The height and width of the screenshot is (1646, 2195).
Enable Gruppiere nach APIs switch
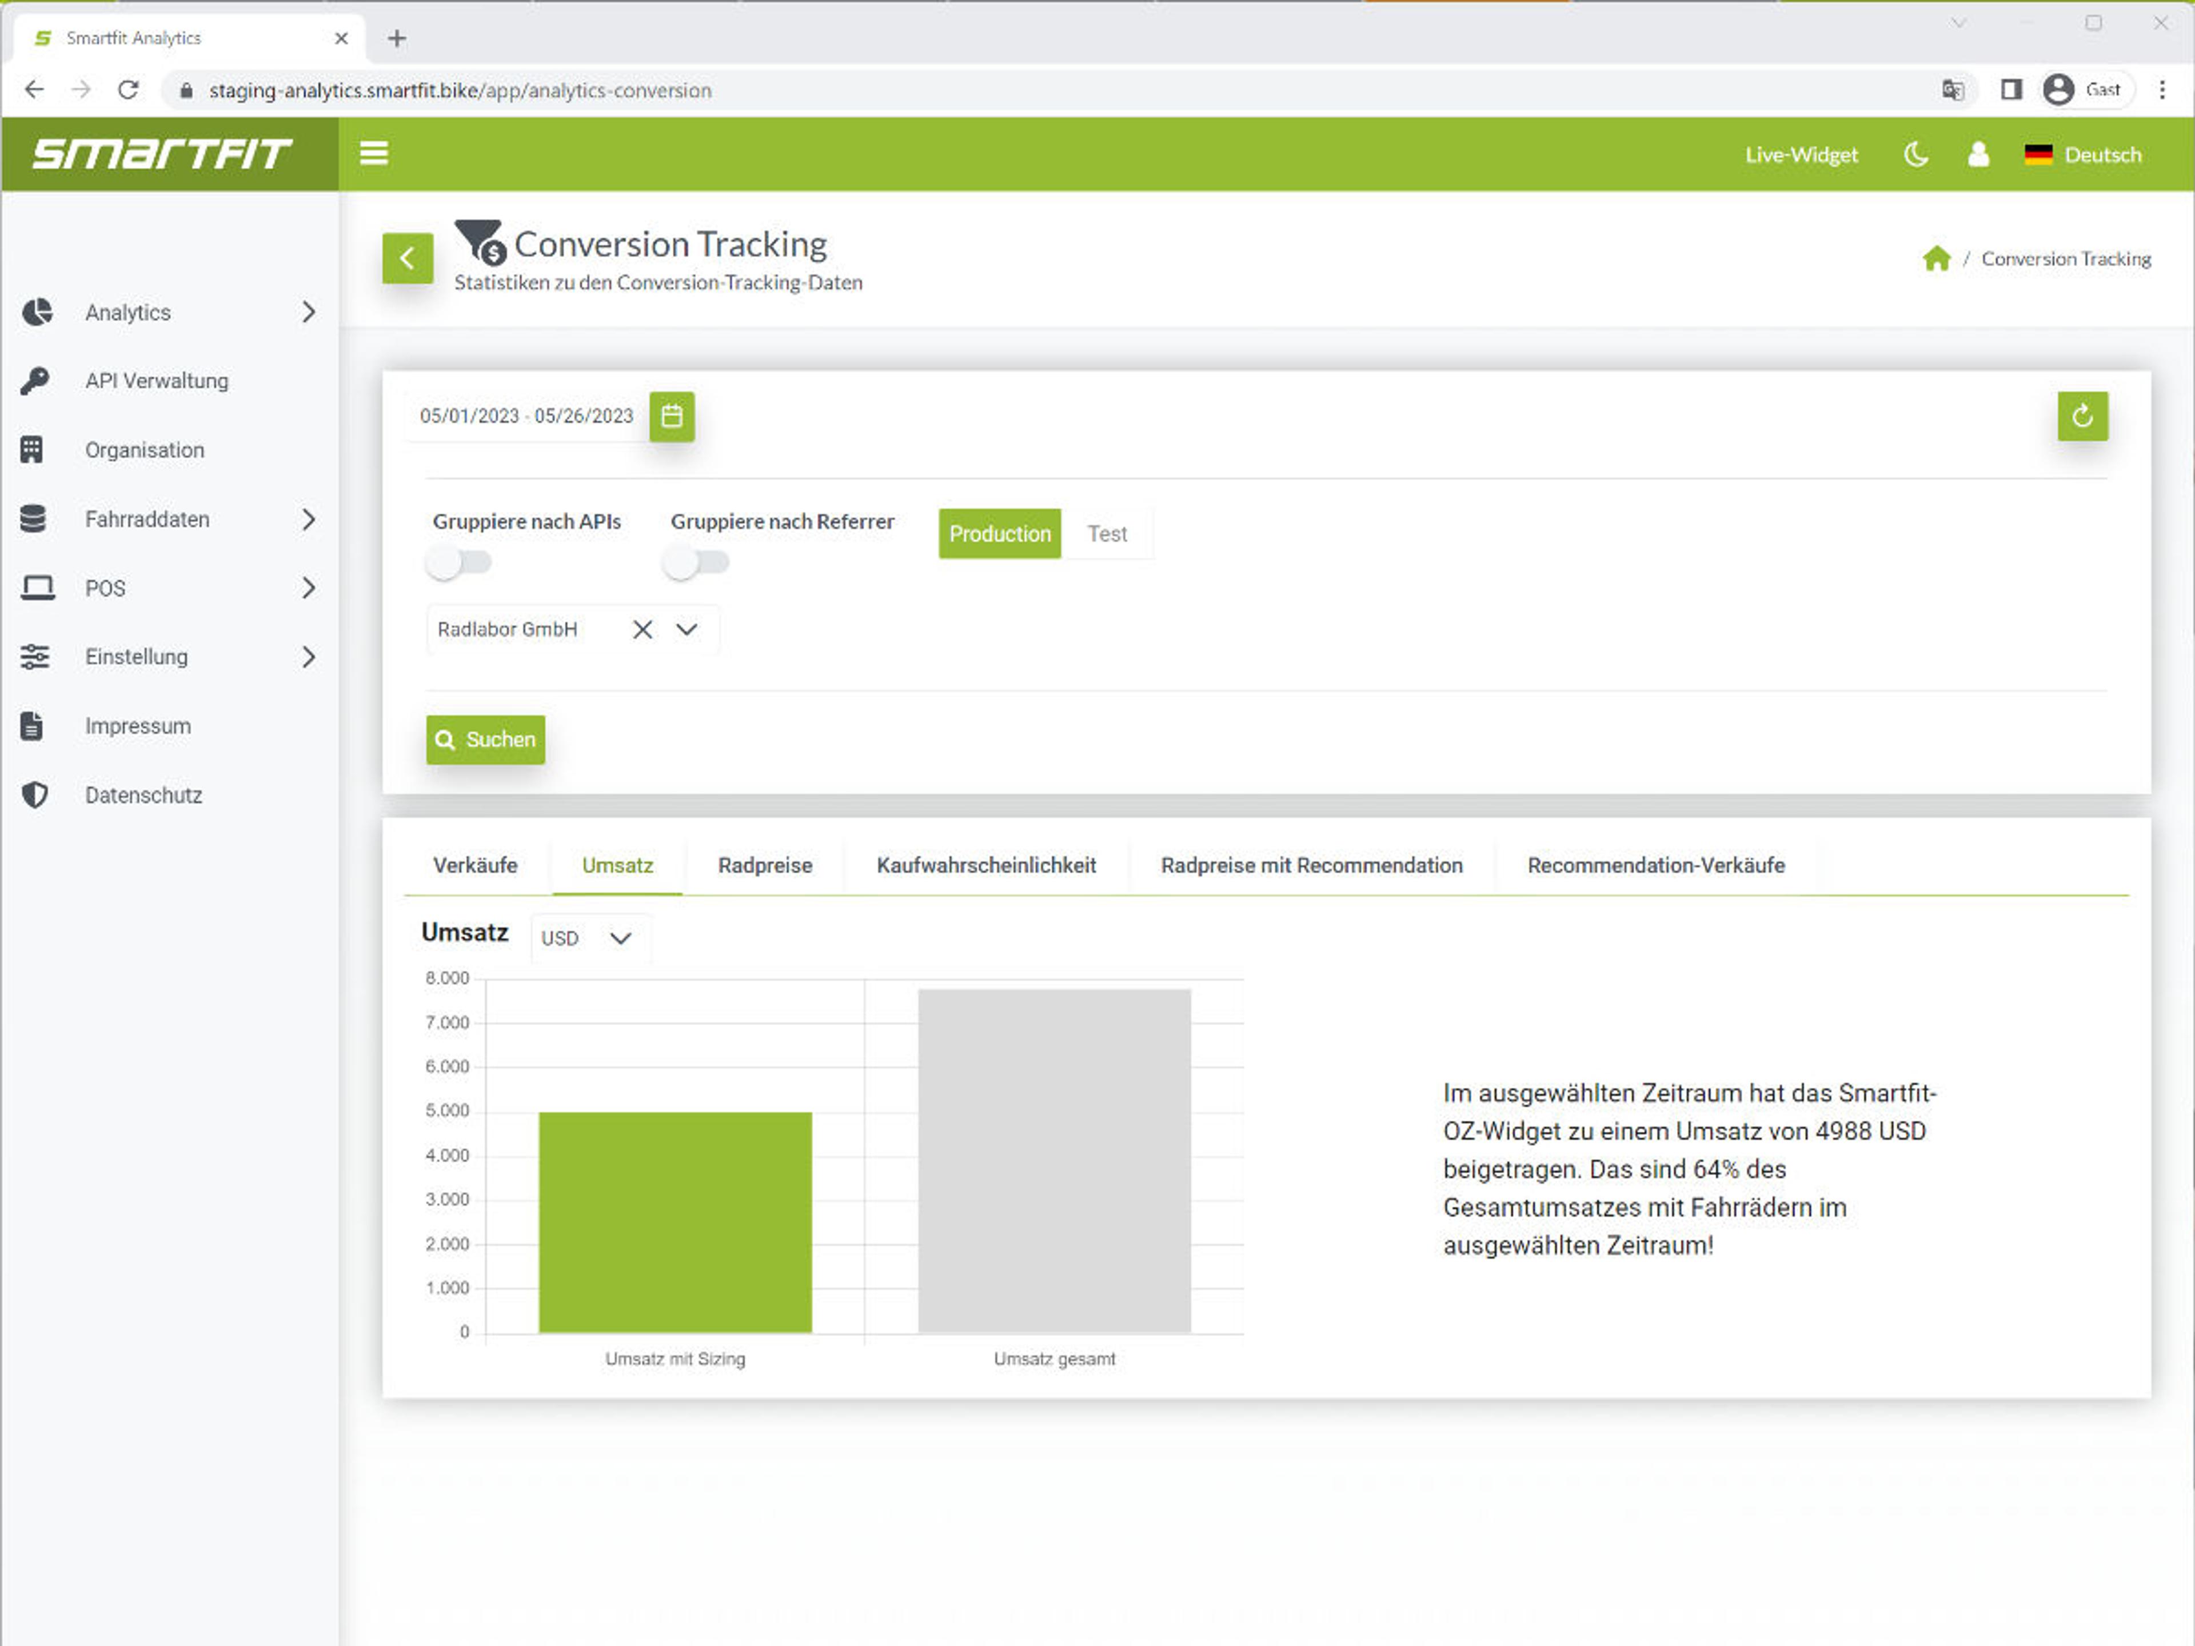[458, 562]
